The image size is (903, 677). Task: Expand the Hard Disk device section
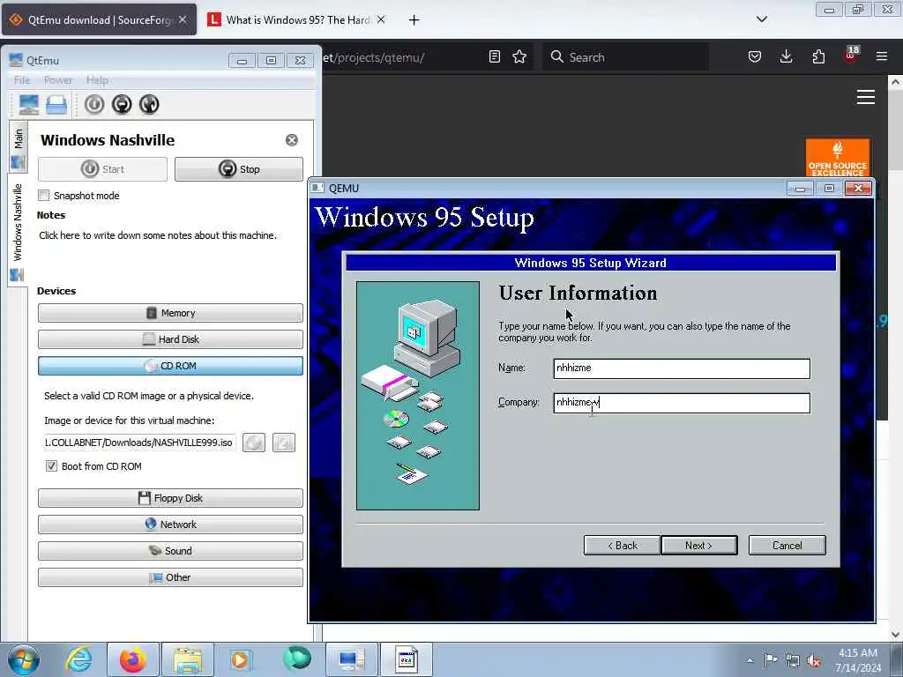click(x=170, y=339)
